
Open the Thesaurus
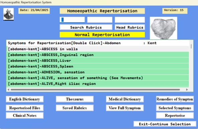[x=75, y=99]
